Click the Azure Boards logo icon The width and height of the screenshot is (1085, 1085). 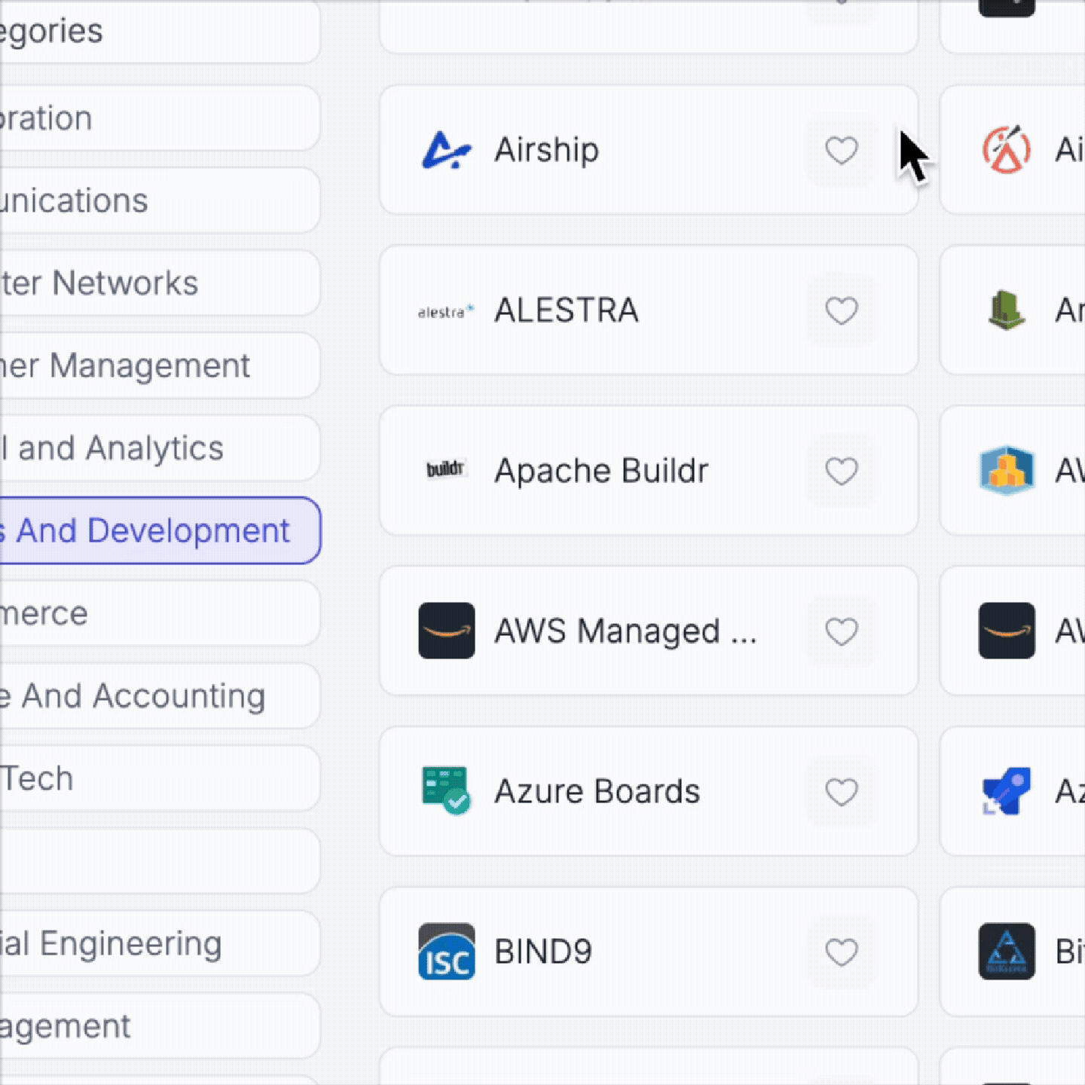[x=446, y=791]
